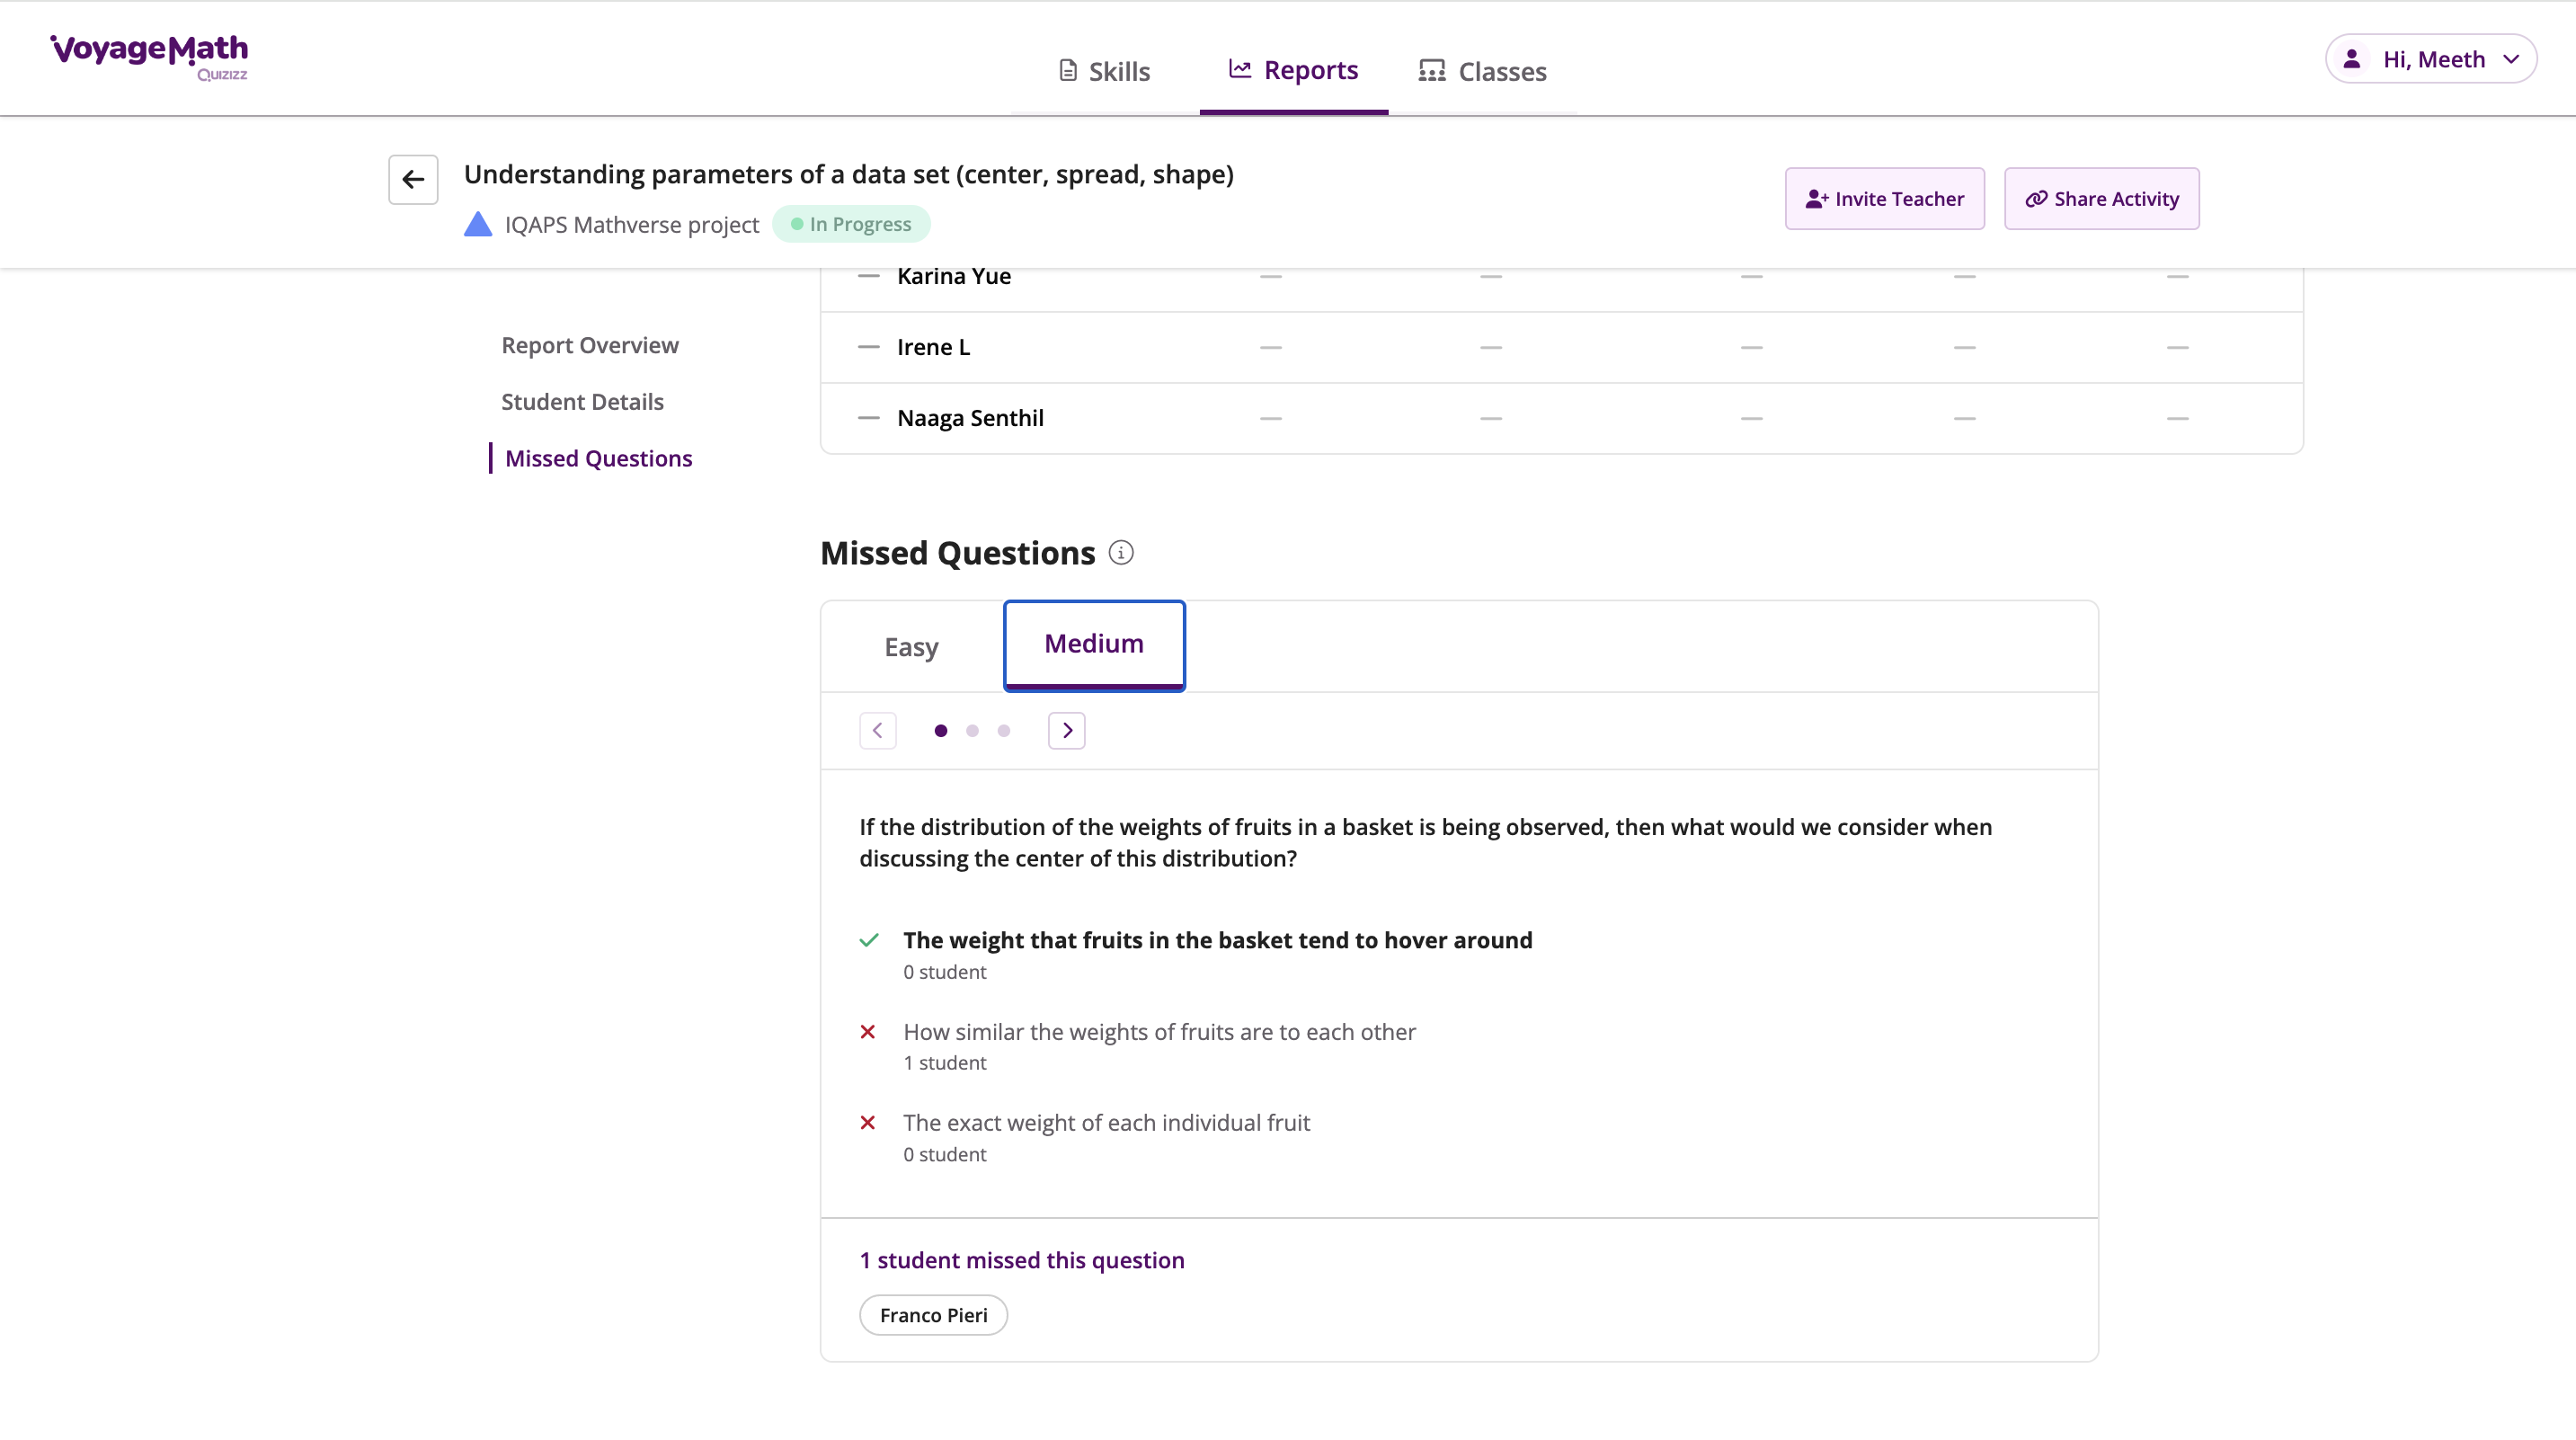
Task: Go to Report Overview section
Action: pos(590,345)
